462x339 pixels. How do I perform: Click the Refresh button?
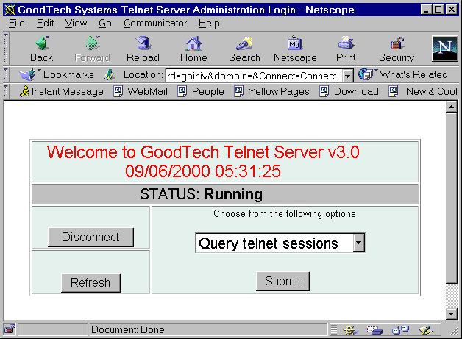coord(90,282)
